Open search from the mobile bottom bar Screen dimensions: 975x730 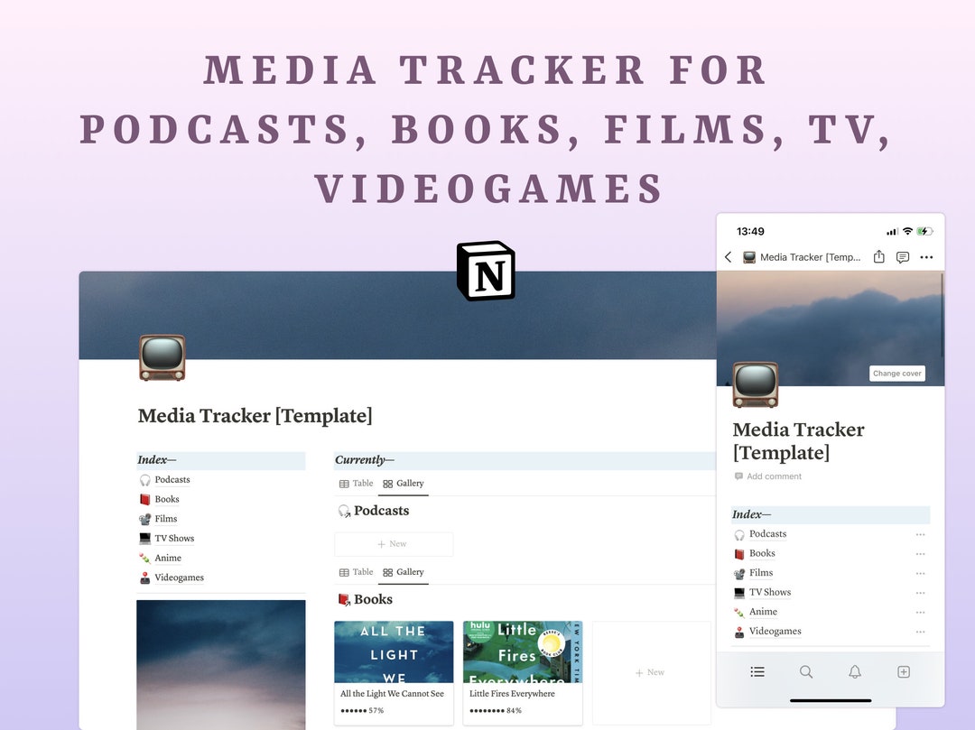click(x=806, y=671)
